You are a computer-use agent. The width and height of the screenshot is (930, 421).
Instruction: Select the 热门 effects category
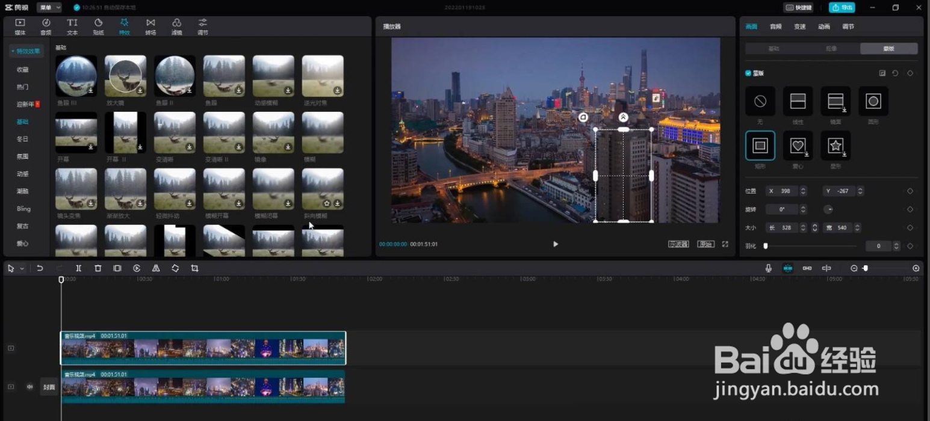[x=23, y=87]
